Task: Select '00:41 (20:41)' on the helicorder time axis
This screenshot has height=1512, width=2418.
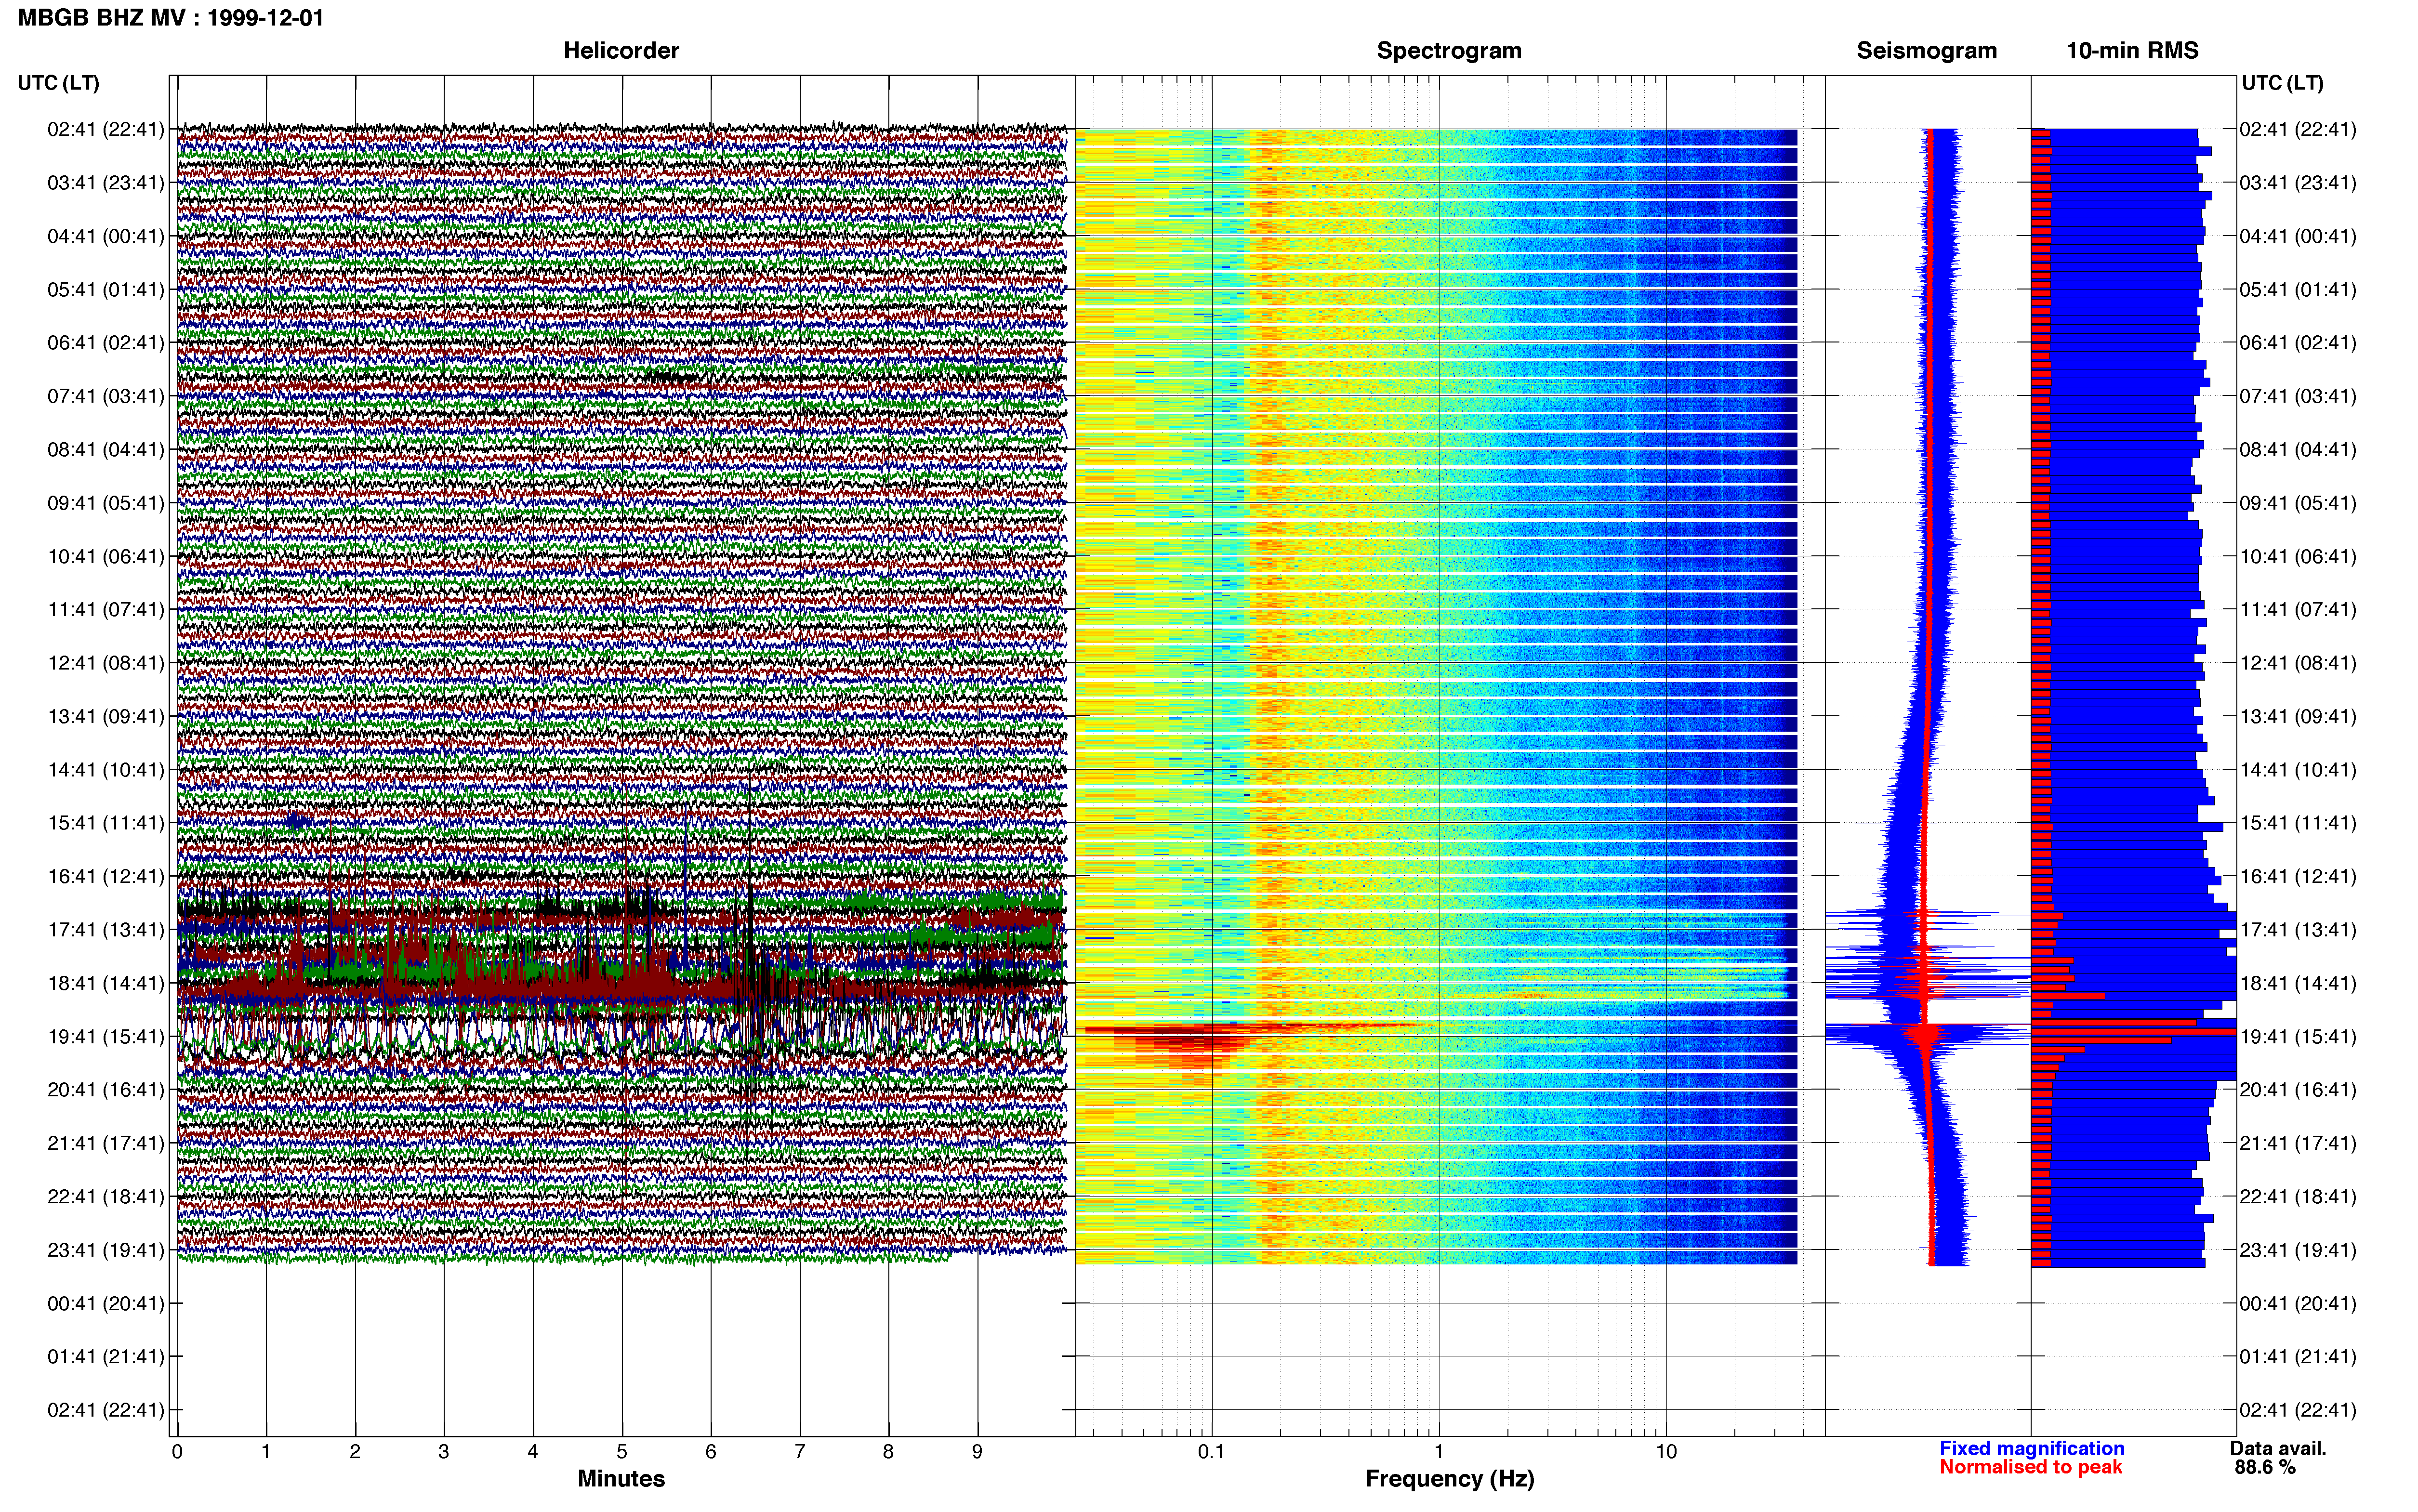Action: (x=106, y=1303)
